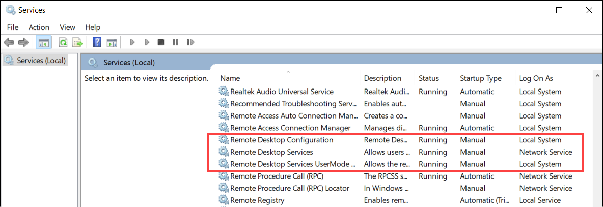
Task: Sort by Startup Type column header
Action: pyautogui.click(x=480, y=78)
